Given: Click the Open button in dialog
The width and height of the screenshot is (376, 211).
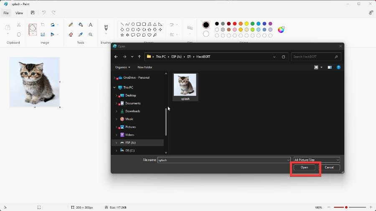Looking at the screenshot, I should [x=304, y=167].
